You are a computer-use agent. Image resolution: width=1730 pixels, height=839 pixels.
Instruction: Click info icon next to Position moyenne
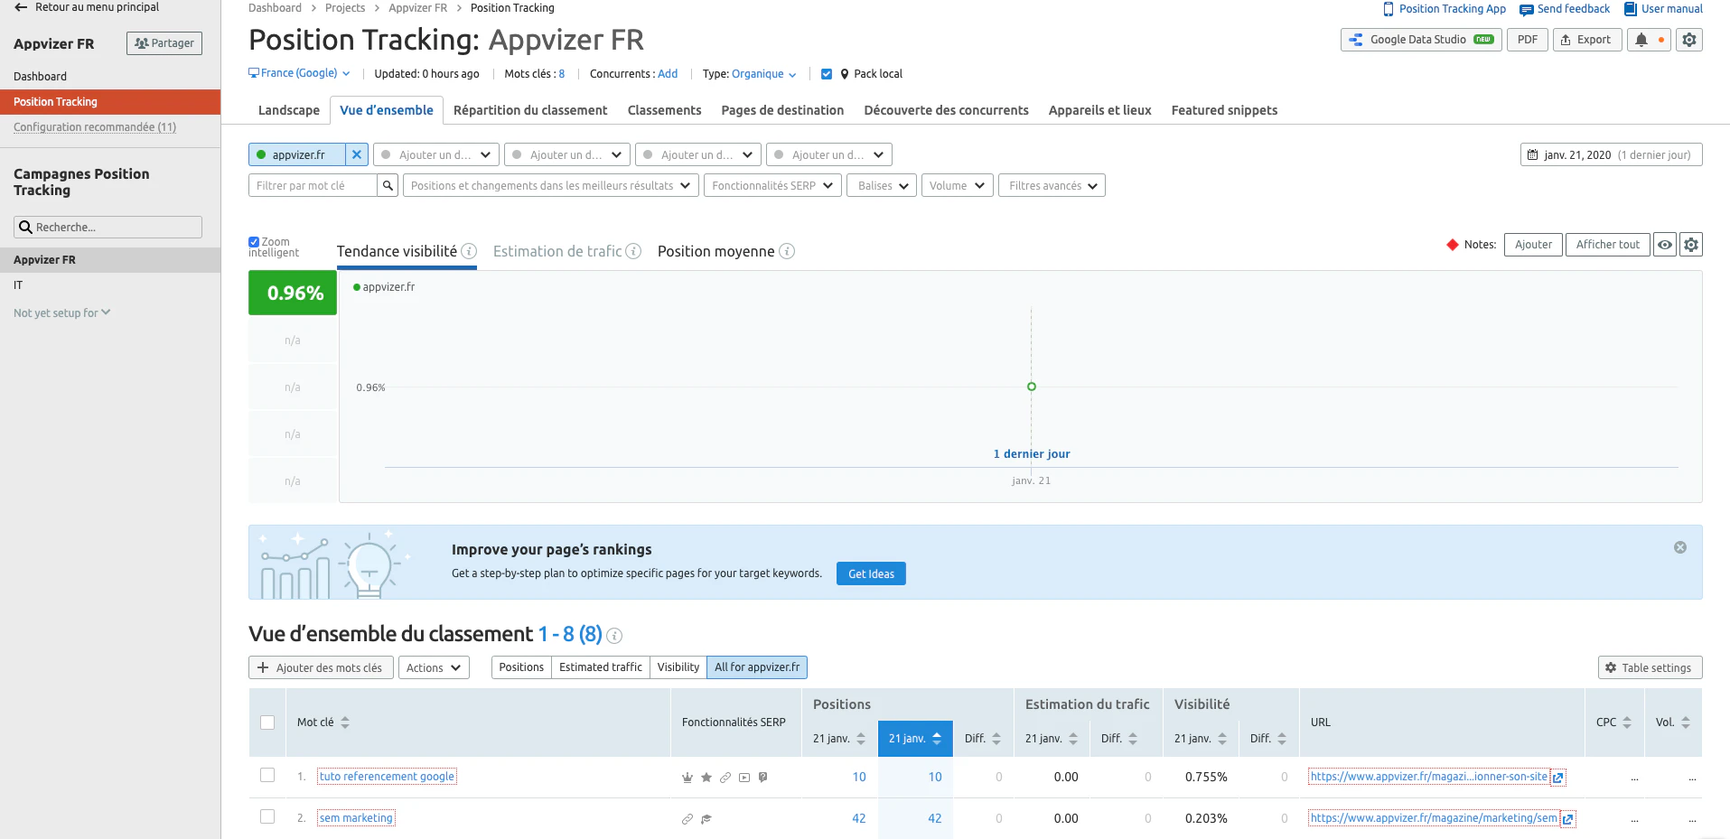[787, 251]
